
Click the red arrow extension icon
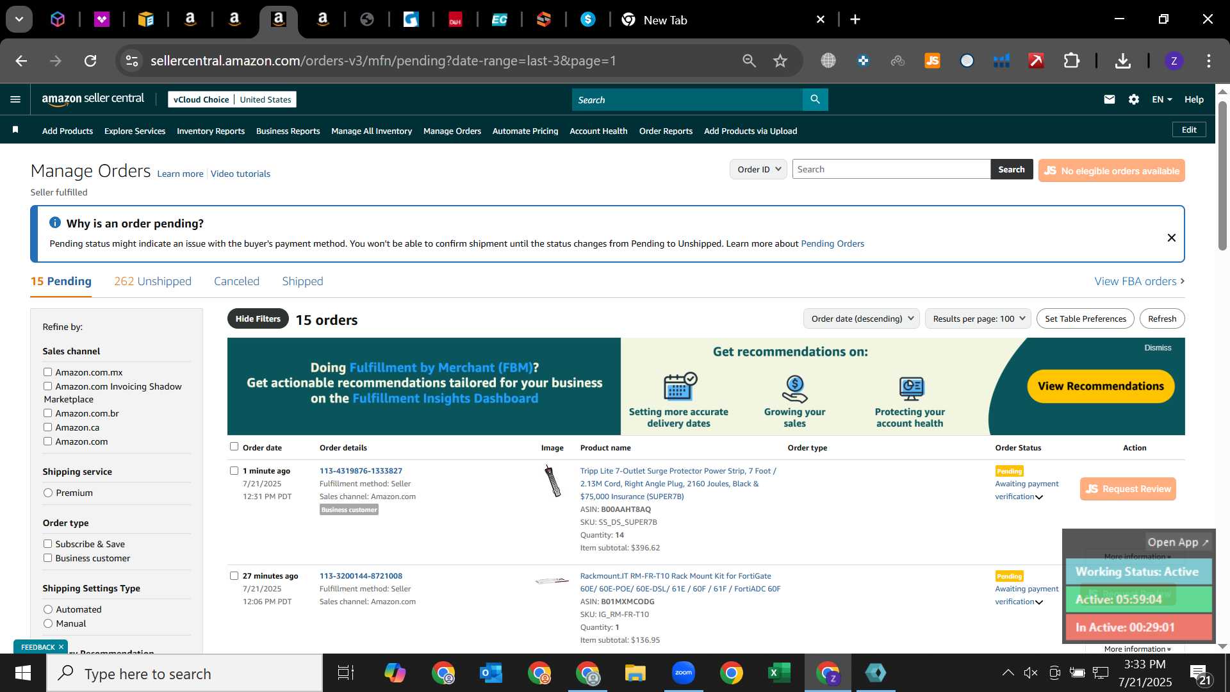[1036, 61]
